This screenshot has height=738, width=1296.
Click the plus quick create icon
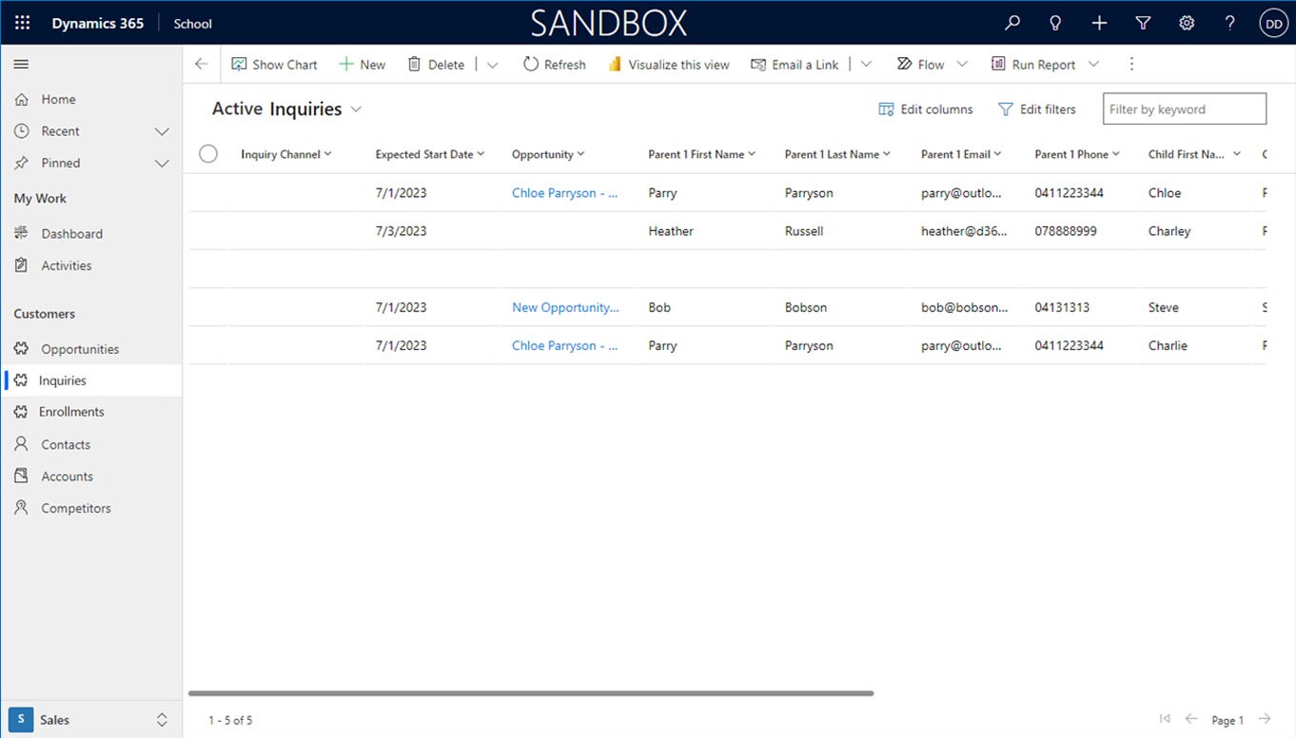[x=1099, y=24]
